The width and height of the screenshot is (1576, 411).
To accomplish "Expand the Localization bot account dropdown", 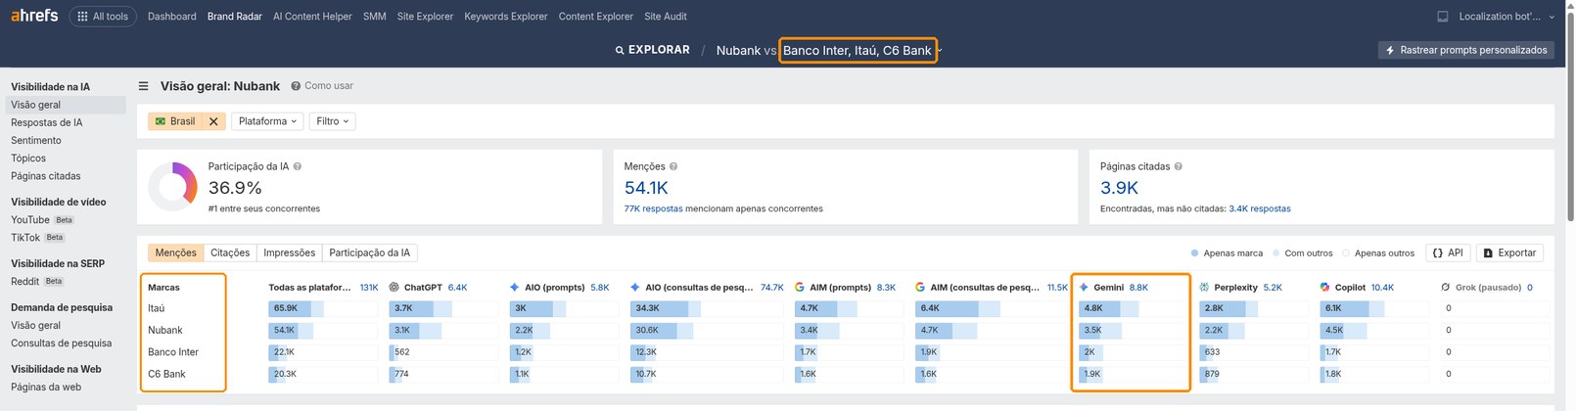I will (x=1506, y=17).
